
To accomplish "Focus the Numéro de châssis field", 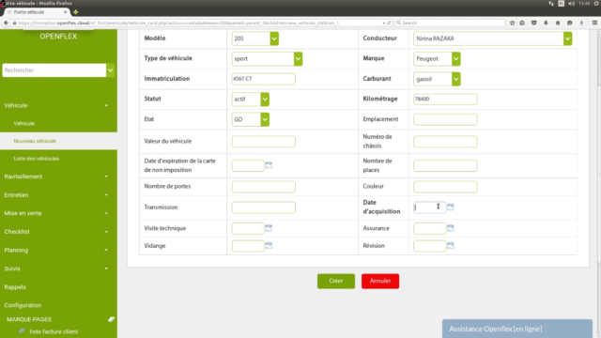I will point(445,142).
